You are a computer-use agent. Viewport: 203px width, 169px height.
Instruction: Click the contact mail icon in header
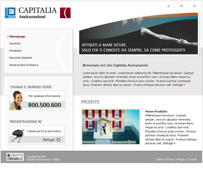(x=194, y=6)
